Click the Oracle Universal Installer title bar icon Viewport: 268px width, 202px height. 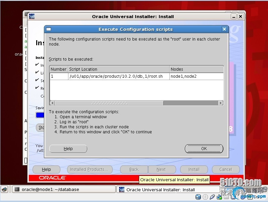32,16
